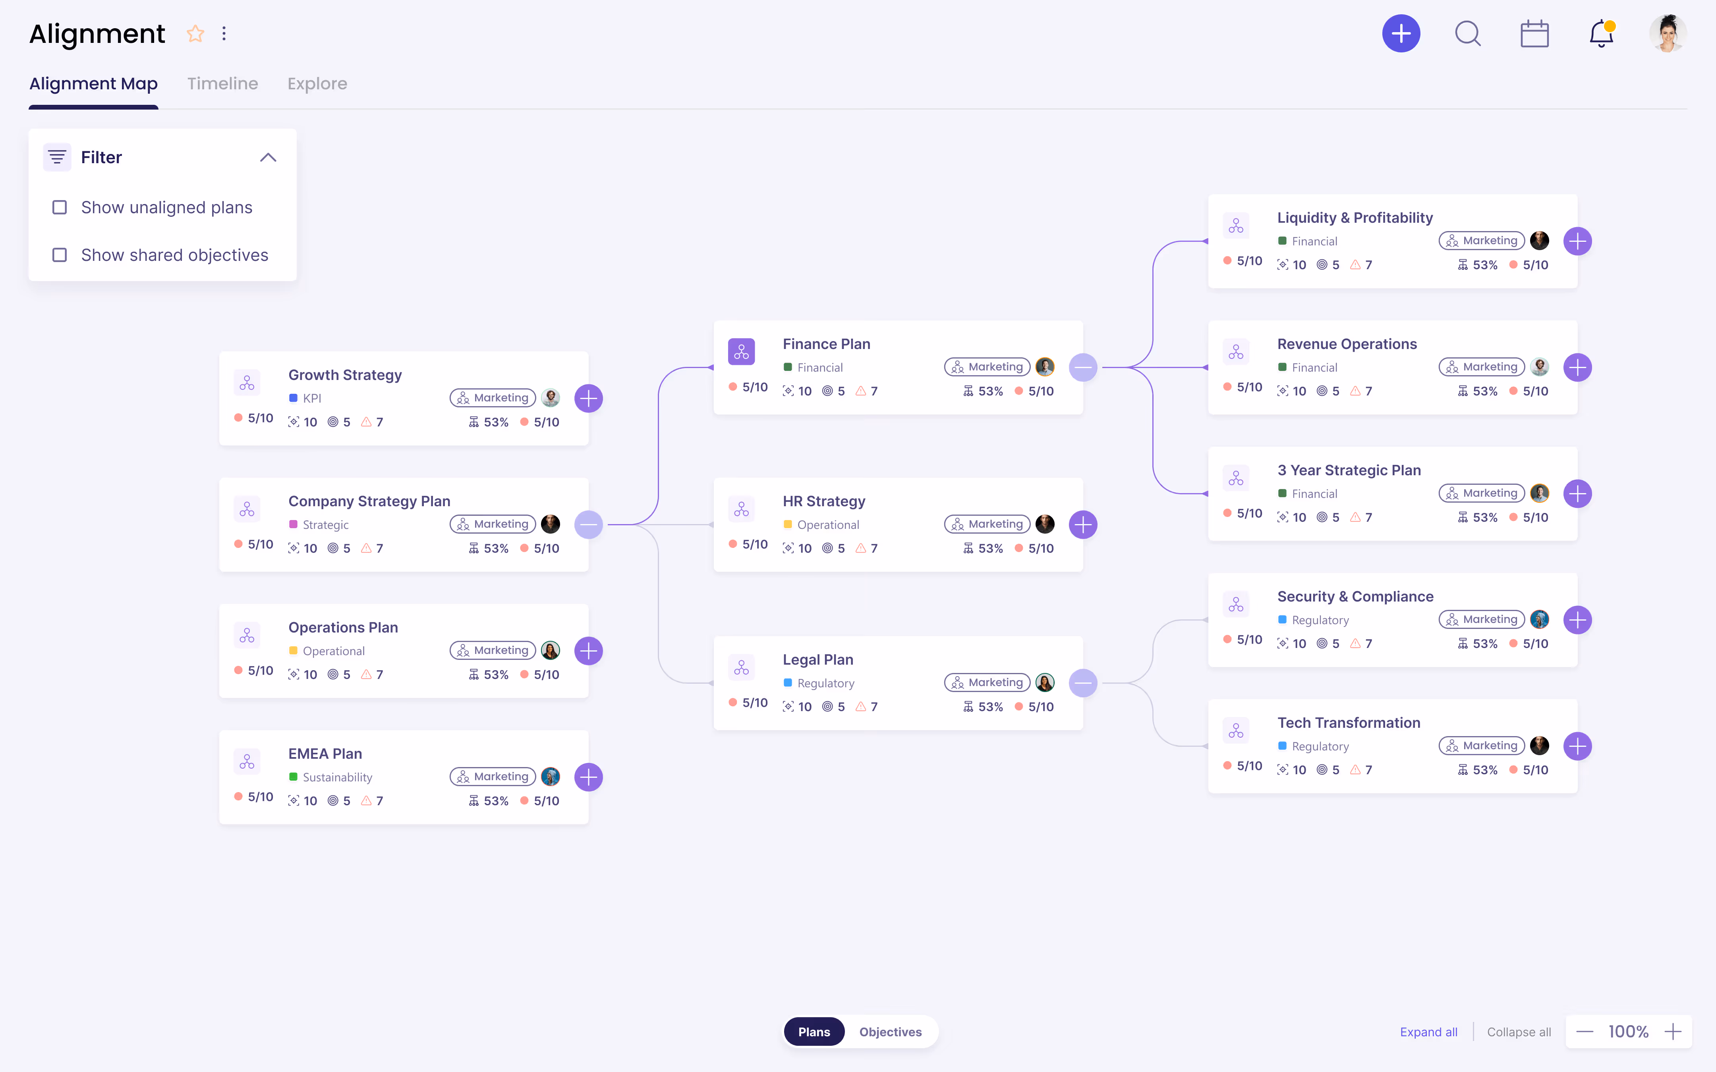This screenshot has height=1072, width=1716.
Task: Enable Show unaligned plans
Action: (x=60, y=207)
